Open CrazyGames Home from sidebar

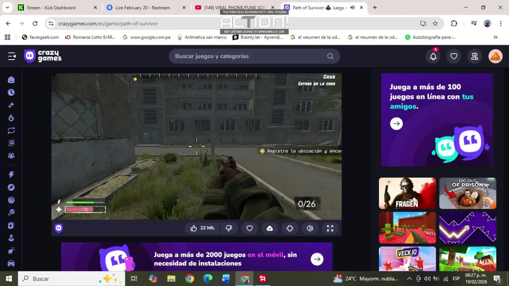[11, 80]
